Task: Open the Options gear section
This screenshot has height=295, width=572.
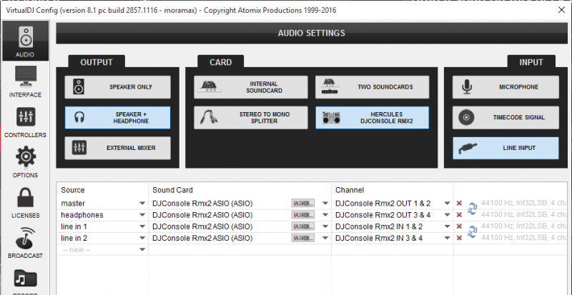Action: point(26,162)
